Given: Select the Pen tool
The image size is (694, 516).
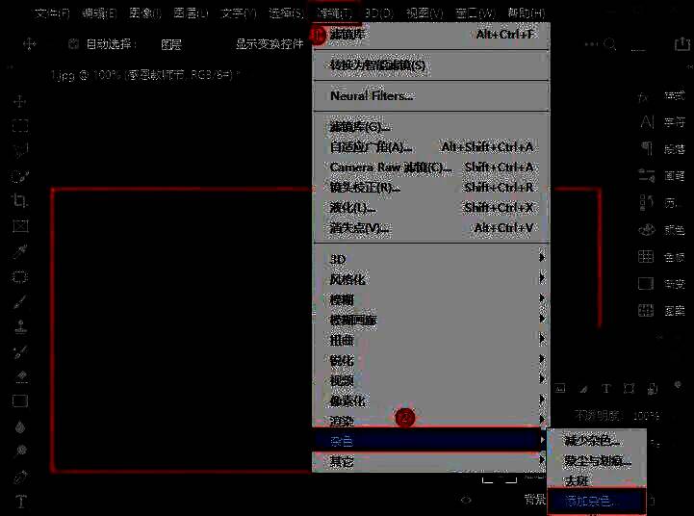Looking at the screenshot, I should click(x=20, y=477).
